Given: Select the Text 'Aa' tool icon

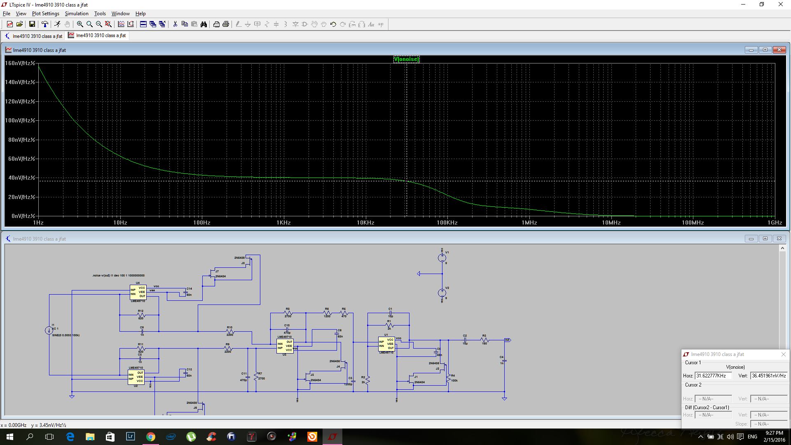Looking at the screenshot, I should click(x=371, y=24).
